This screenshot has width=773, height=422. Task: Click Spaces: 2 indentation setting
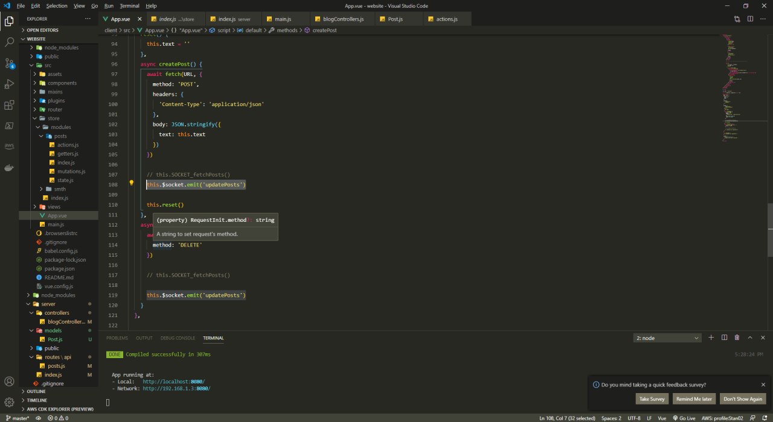point(611,418)
